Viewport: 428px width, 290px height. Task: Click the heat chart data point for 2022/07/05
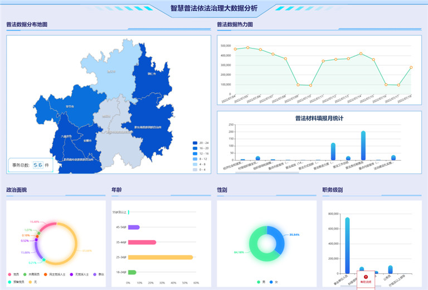[x=248, y=47]
